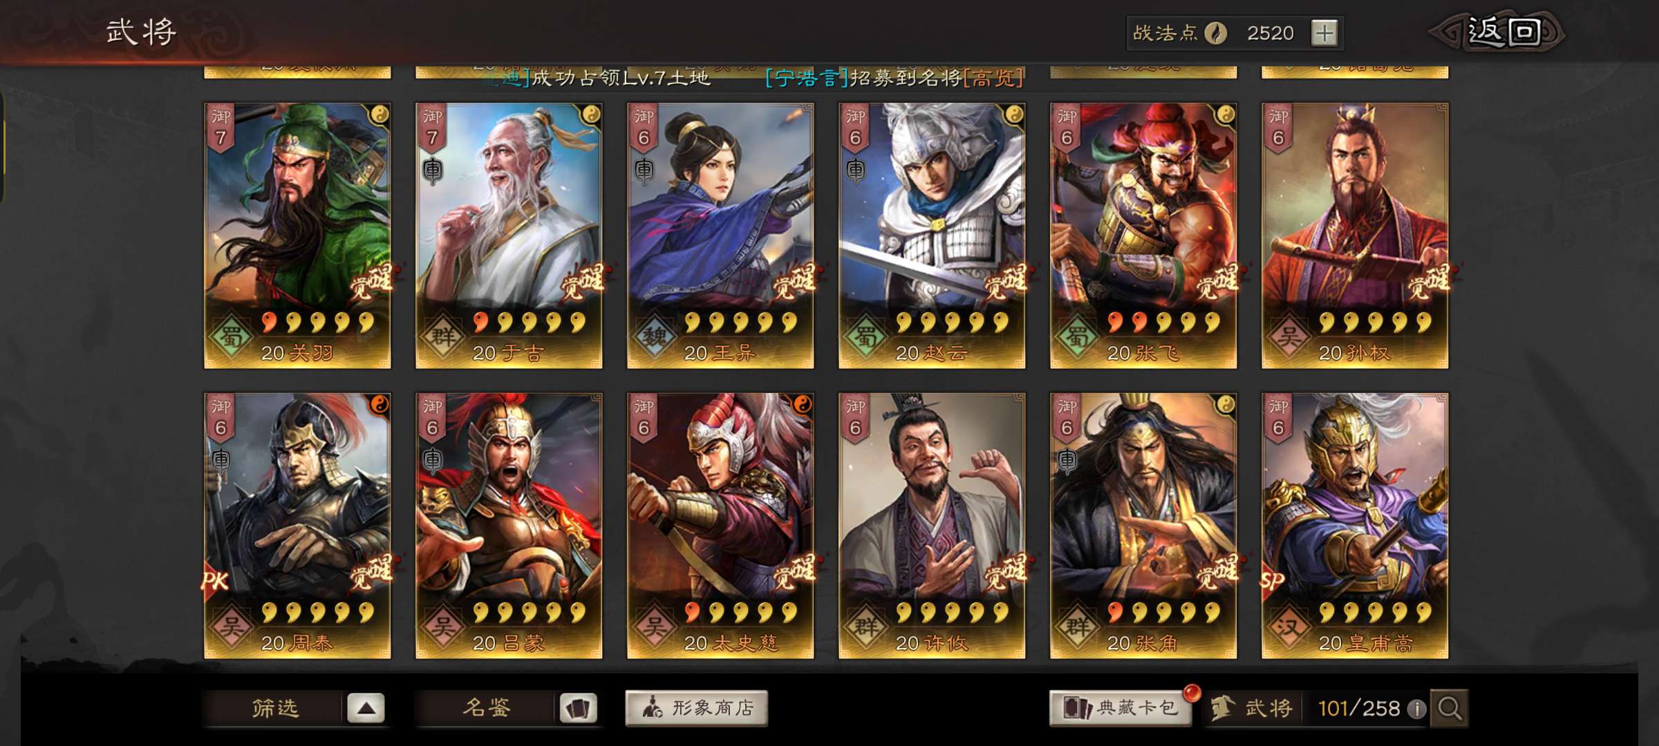This screenshot has width=1659, height=746.
Task: Open the magnifier search icon
Action: click(x=1450, y=708)
